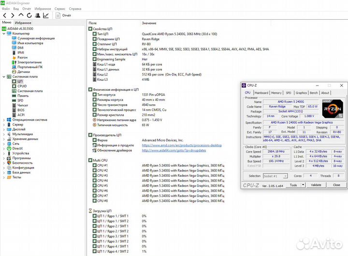Select the ACPI tree icon
This screenshot has height=256, width=348.
coord(14,115)
